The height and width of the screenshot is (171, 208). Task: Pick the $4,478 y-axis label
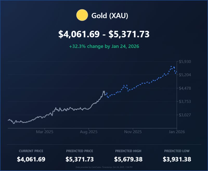185,88
